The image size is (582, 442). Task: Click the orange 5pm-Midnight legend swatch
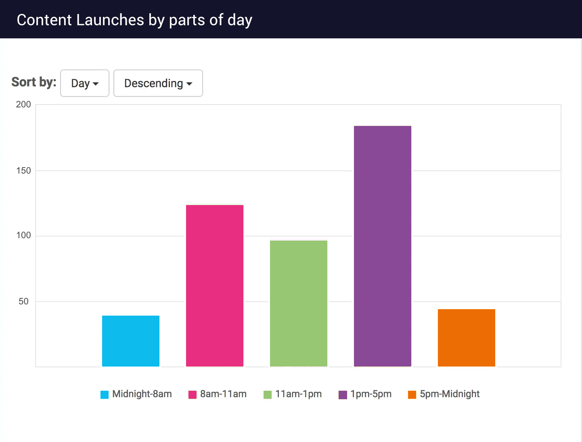[x=412, y=394]
